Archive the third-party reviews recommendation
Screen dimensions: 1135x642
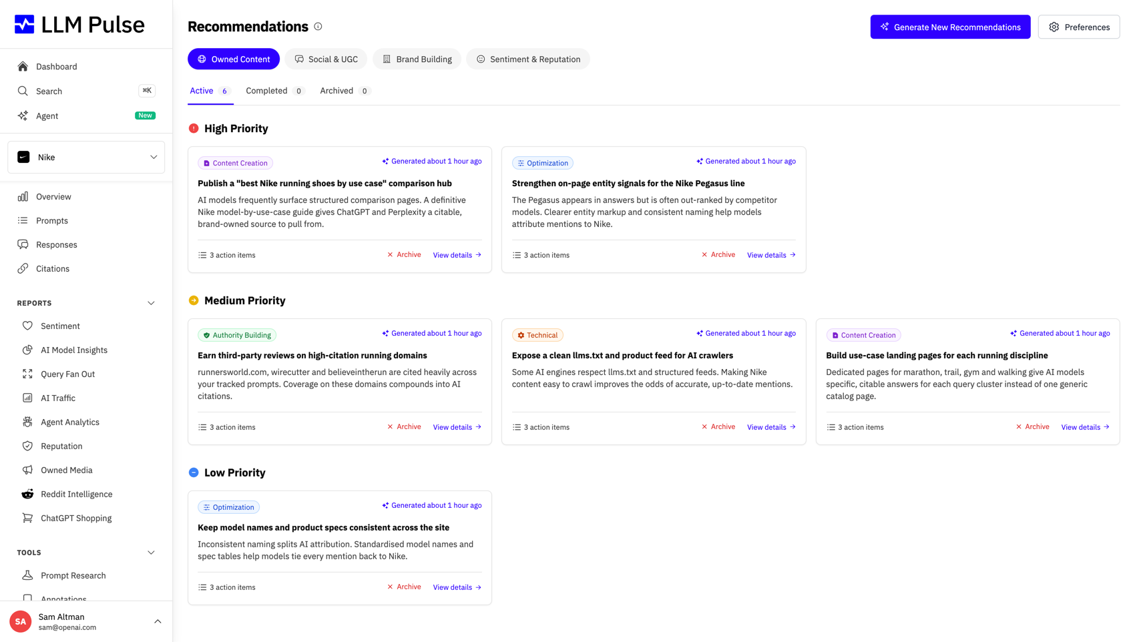point(405,427)
